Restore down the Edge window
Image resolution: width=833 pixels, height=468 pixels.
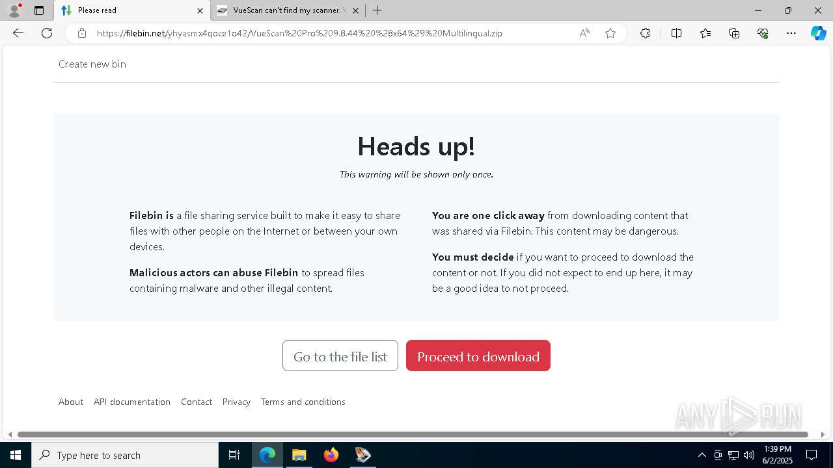788,10
